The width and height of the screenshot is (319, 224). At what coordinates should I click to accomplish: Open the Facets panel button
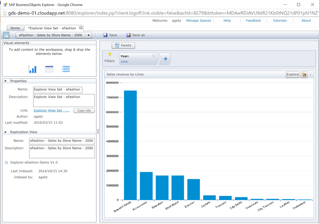[x=123, y=45]
